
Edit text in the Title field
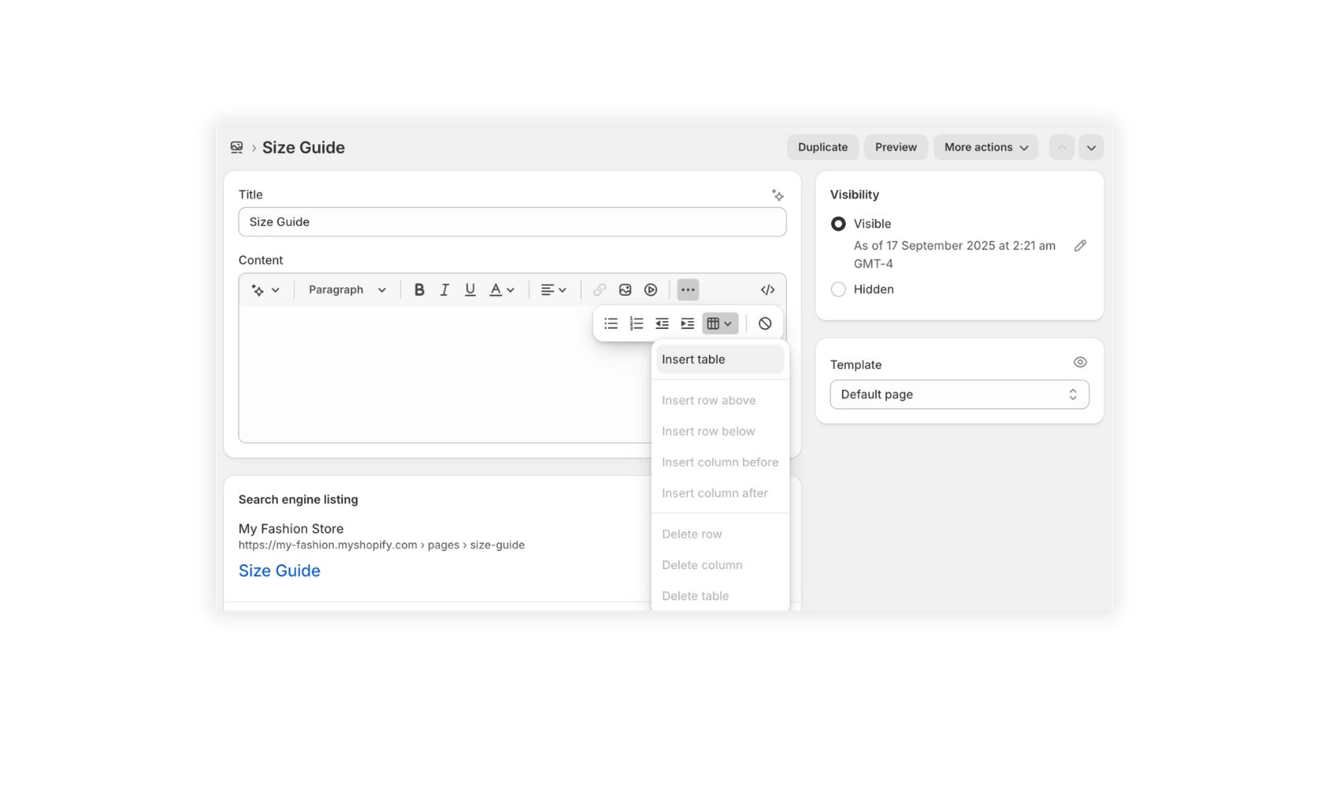511,222
